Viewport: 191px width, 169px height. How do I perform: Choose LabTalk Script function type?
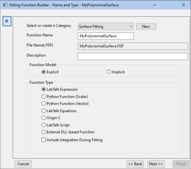[x=56, y=125]
